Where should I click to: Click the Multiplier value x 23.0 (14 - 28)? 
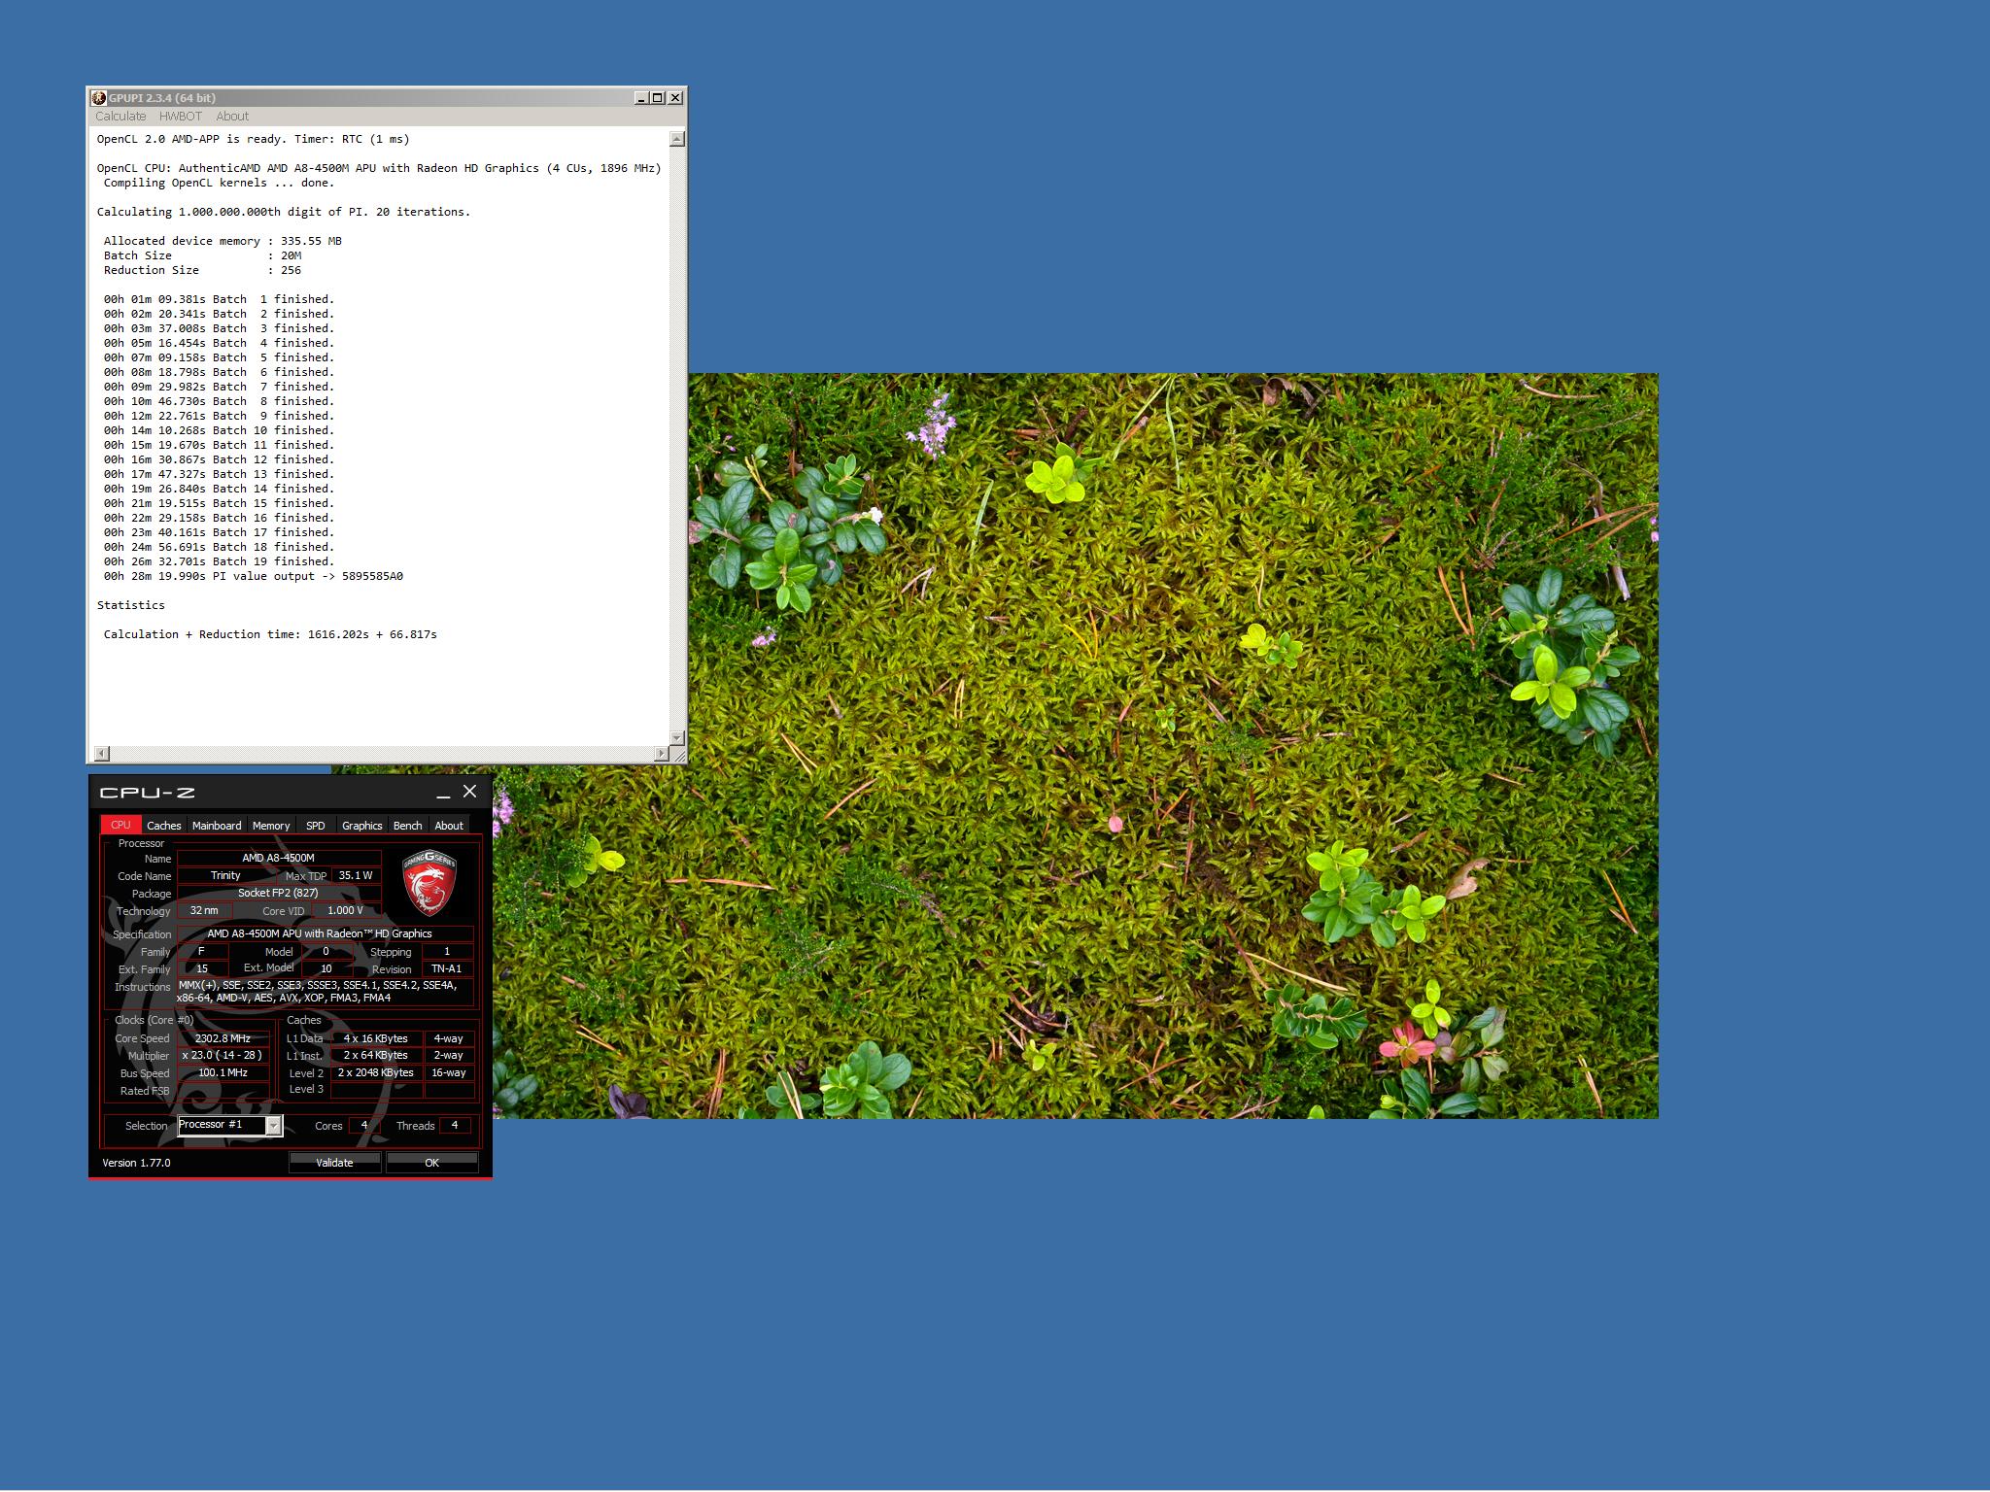(x=223, y=1056)
